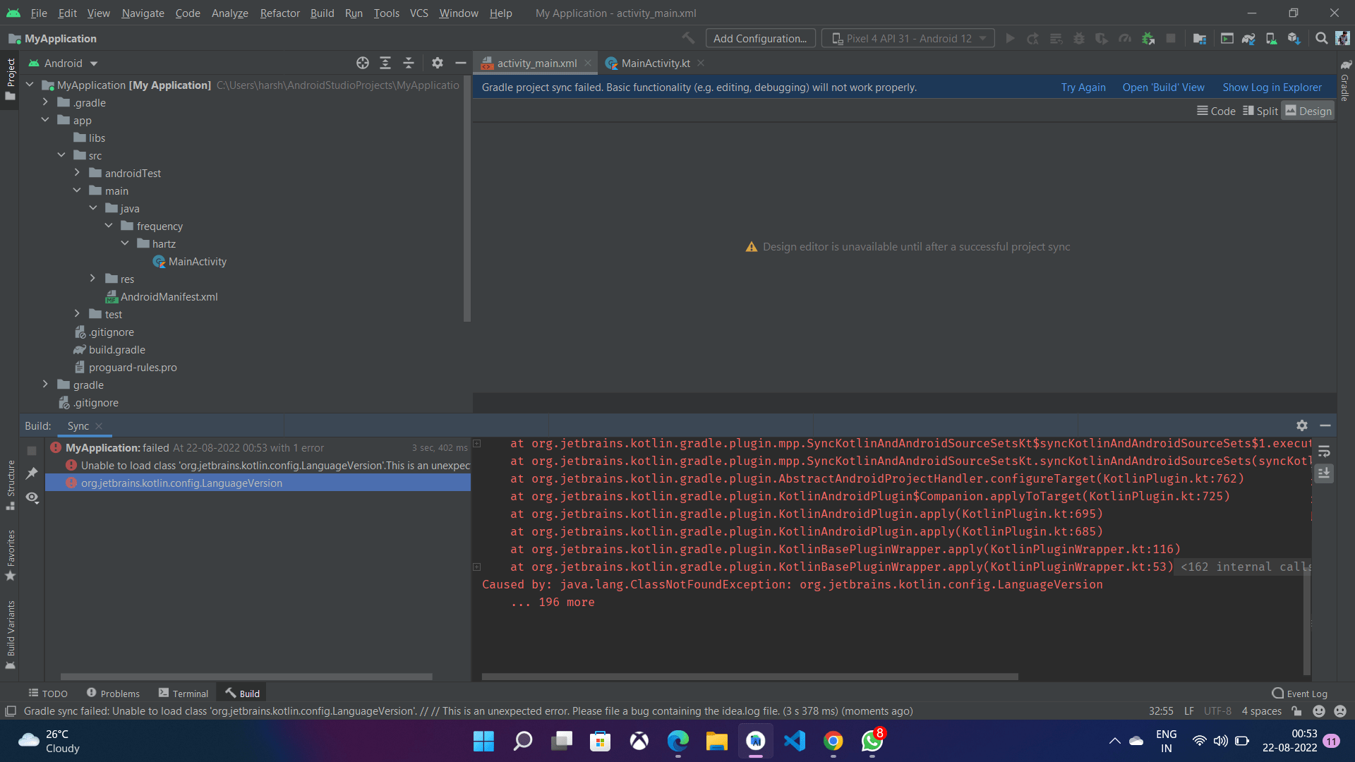Open Build panel settings gear

click(1302, 425)
